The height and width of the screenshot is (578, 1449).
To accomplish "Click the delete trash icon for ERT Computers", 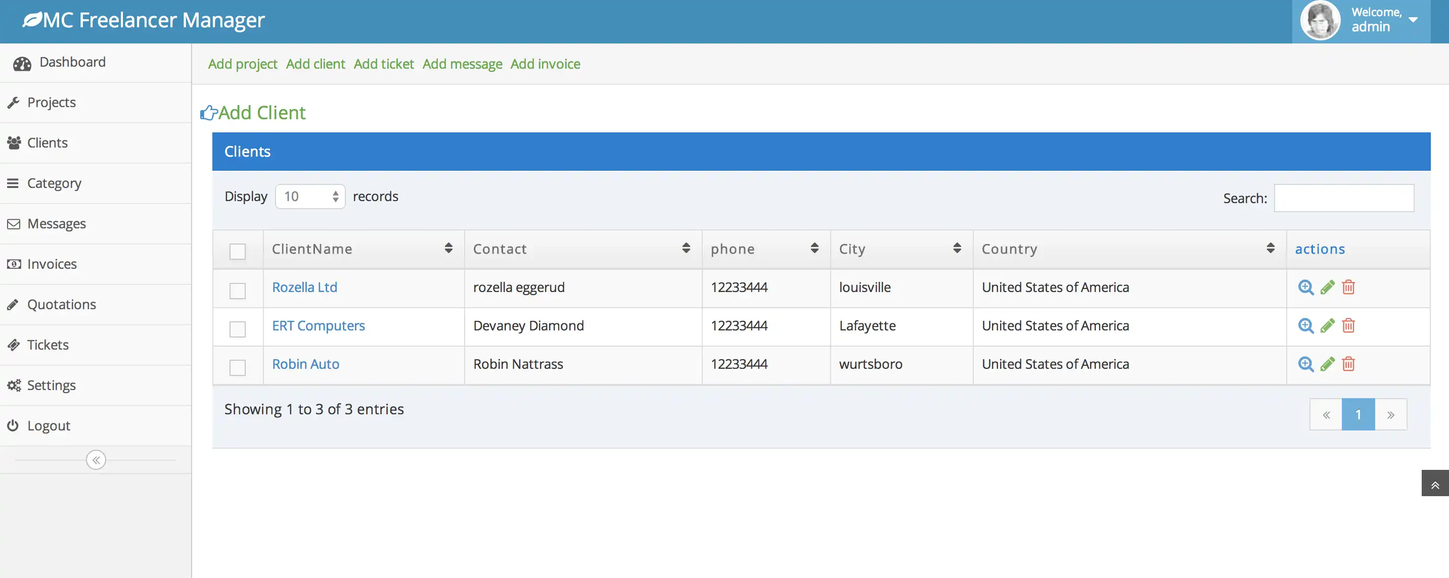I will 1348,325.
